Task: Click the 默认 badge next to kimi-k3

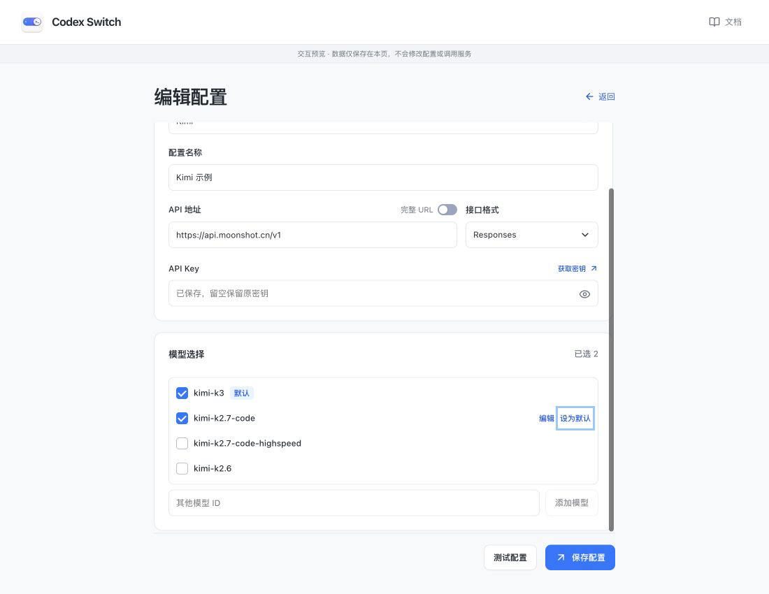Action: [241, 393]
